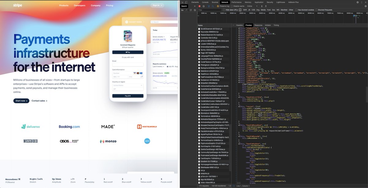The width and height of the screenshot is (368, 188).
Task: Filter requests by XHR type
Action: click(x=245, y=10)
